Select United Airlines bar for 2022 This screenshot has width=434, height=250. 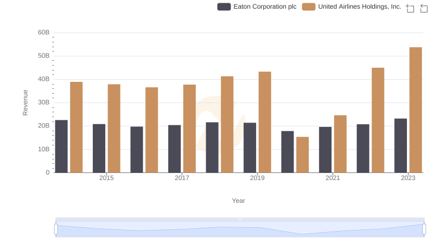pyautogui.click(x=378, y=120)
